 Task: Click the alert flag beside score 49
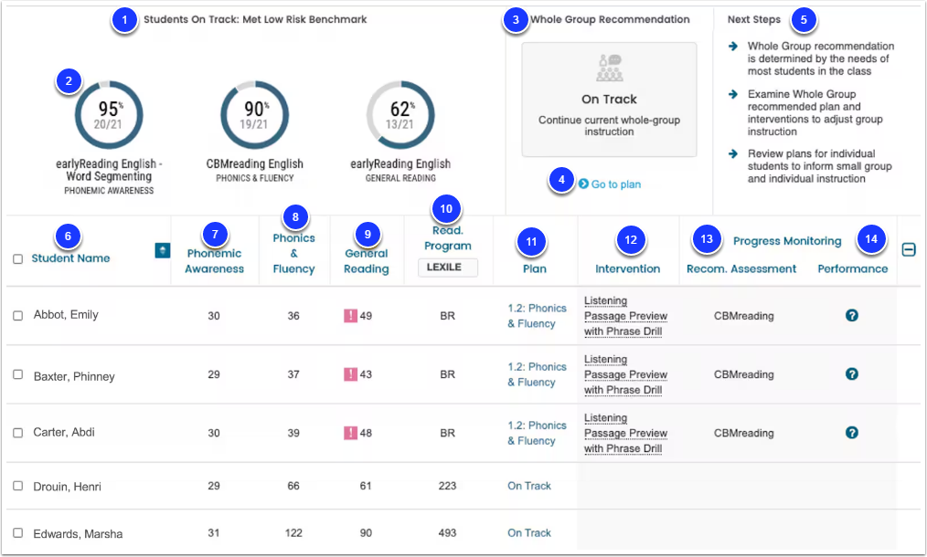point(350,315)
